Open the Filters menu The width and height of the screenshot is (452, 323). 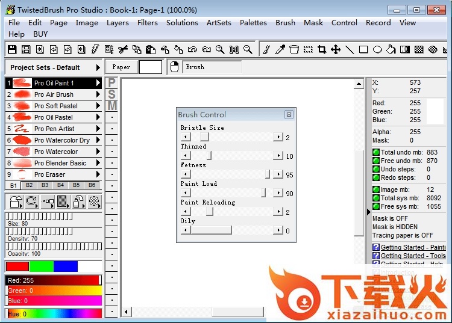(x=147, y=23)
